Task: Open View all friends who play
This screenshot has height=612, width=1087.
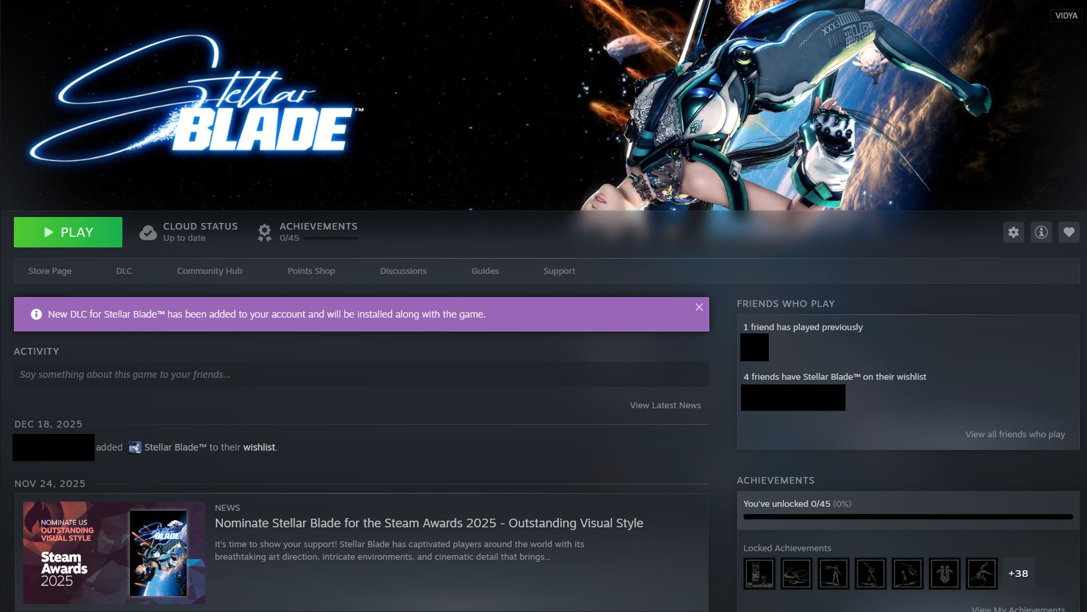Action: (1015, 435)
